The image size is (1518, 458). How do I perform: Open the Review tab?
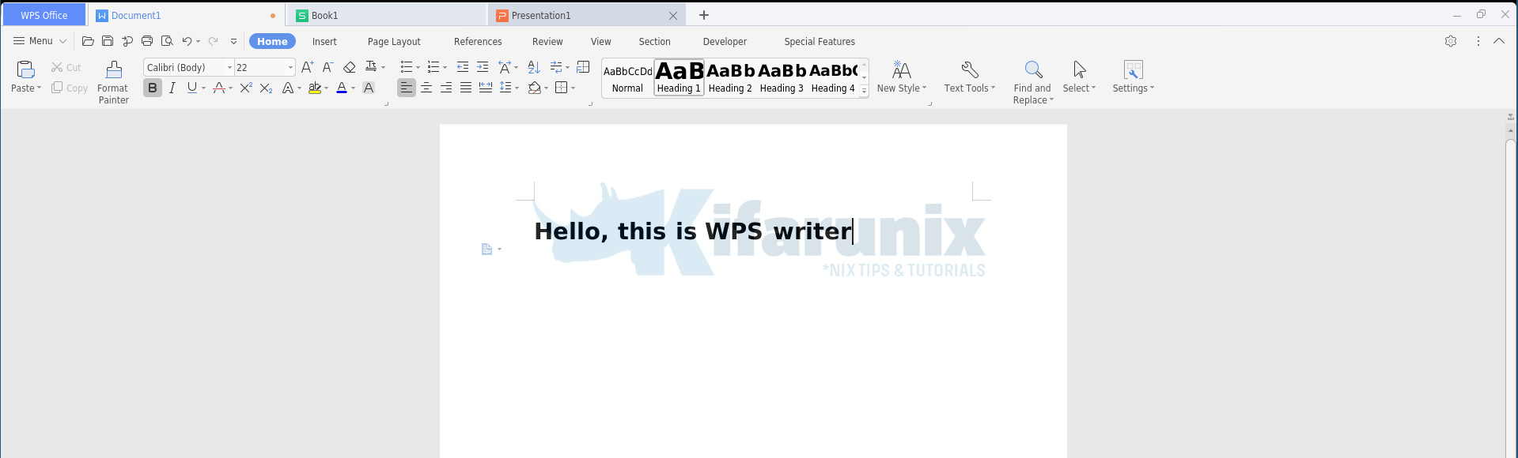pyautogui.click(x=547, y=42)
